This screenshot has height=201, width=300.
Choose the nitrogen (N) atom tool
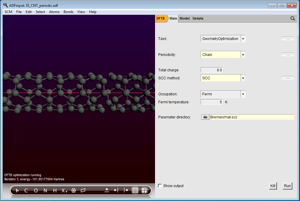(45, 190)
